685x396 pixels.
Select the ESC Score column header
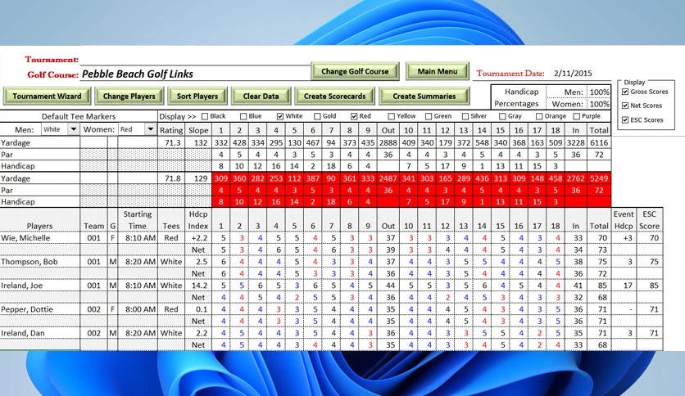point(650,220)
